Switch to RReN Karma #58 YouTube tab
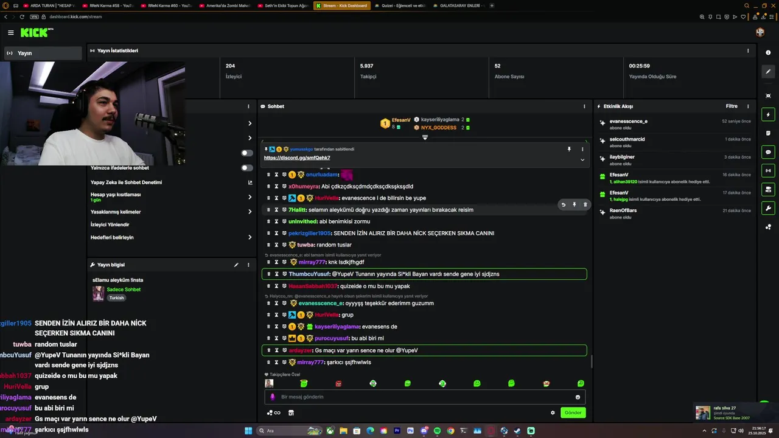The height and width of the screenshot is (438, 779). pyautogui.click(x=108, y=5)
